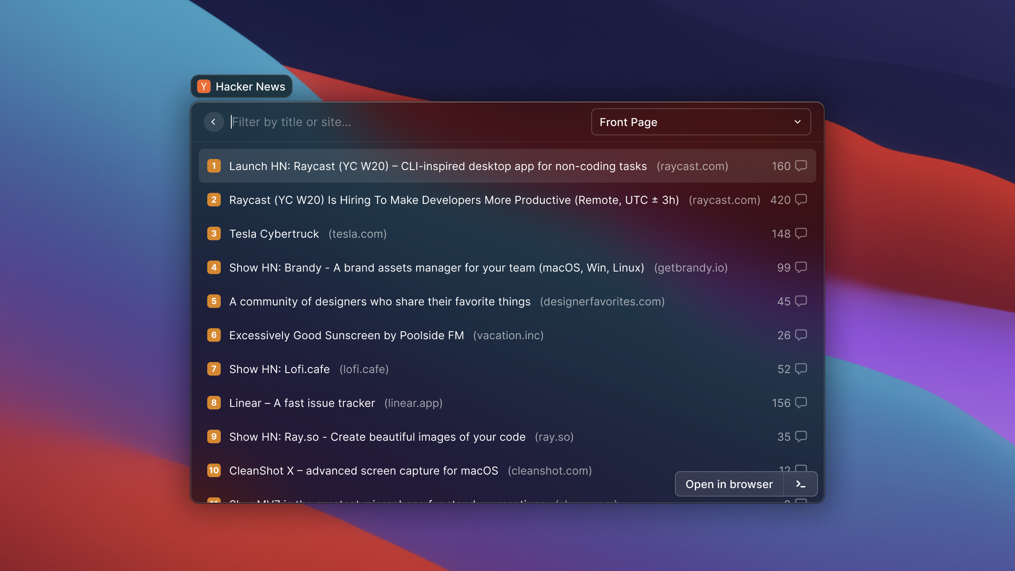Select the Show HN: Brandy story
1015x571 pixels.
tap(507, 267)
